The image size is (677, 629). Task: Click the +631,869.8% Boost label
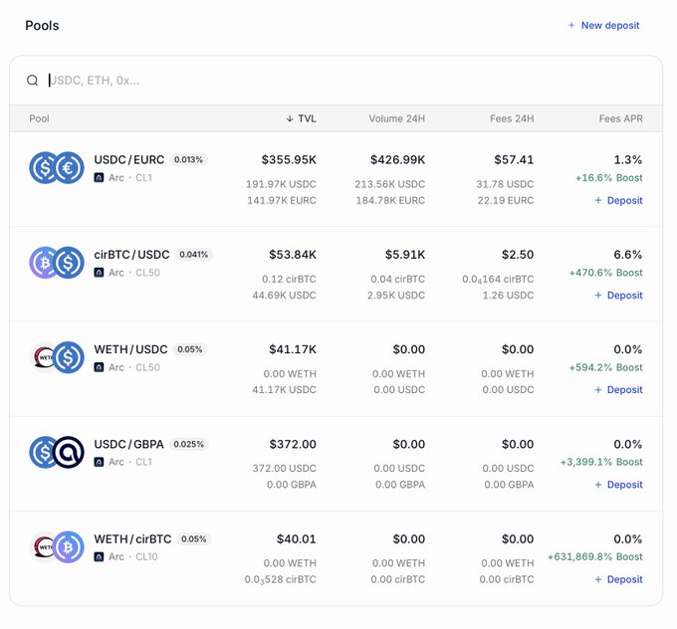tap(595, 557)
